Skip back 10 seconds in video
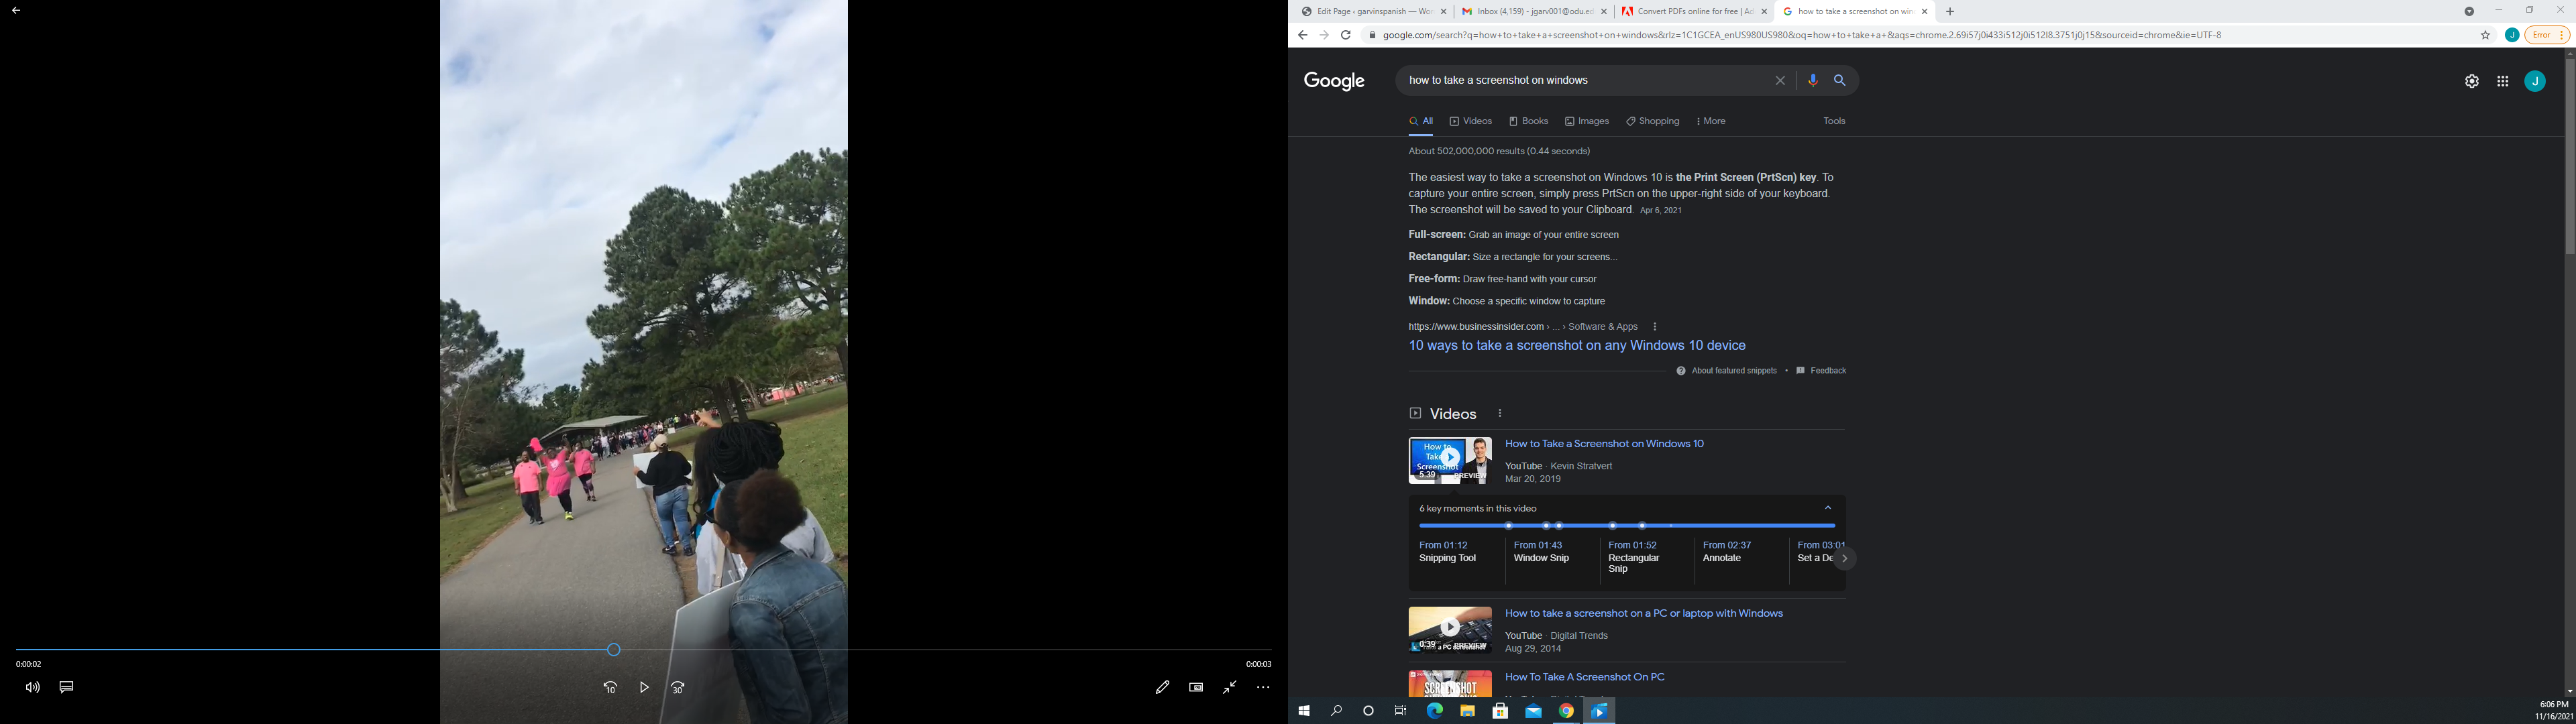 click(610, 687)
